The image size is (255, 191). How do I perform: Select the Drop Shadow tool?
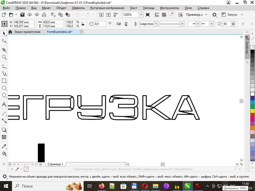pos(4,130)
